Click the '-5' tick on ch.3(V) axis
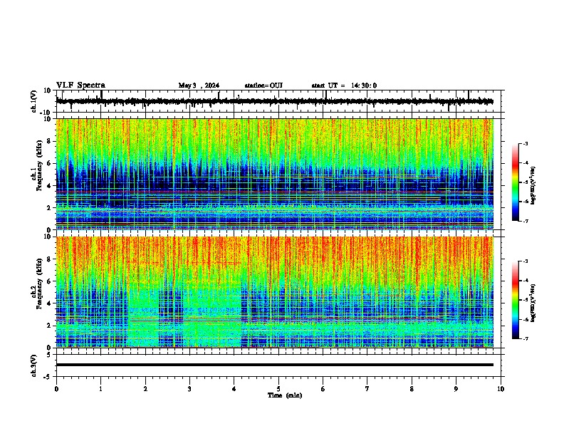 (48, 377)
